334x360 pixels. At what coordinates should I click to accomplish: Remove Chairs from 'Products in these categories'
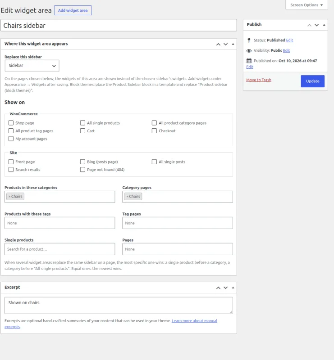pyautogui.click(x=9, y=197)
